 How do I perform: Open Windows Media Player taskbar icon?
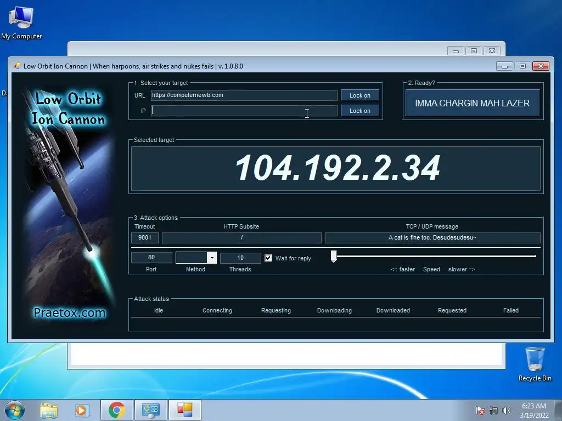81,410
